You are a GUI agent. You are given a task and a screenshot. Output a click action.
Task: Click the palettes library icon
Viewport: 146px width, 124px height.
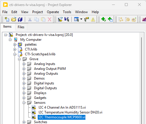pyautogui.click(x=20, y=44)
